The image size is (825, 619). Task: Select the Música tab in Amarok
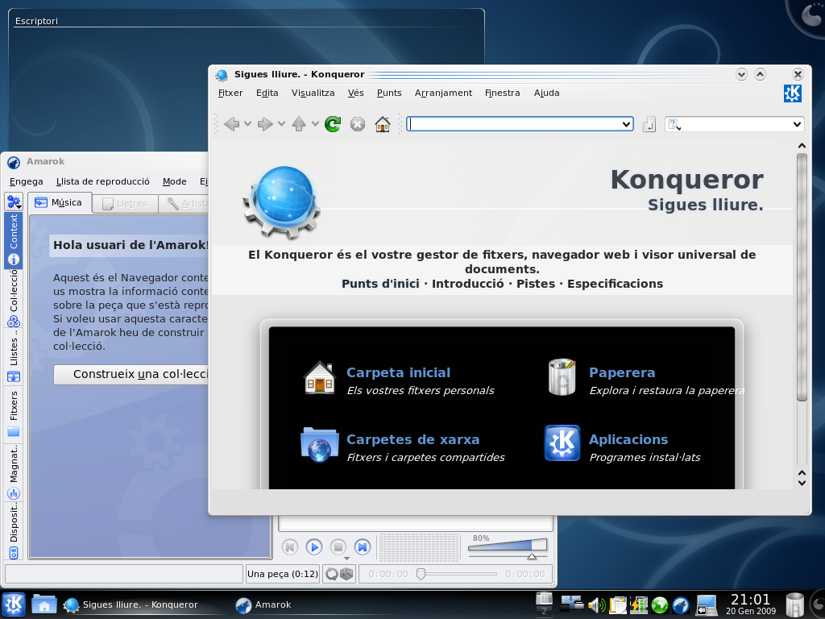[60, 202]
